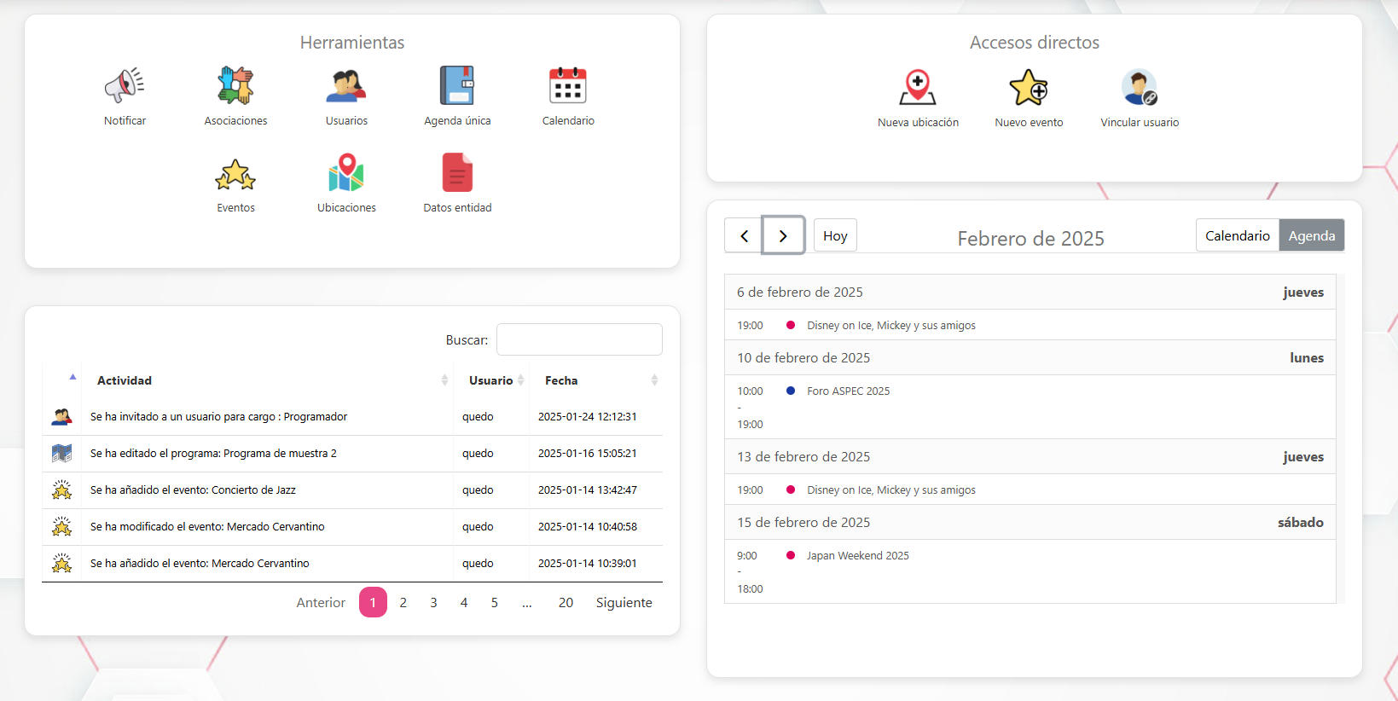Switch to the Calendario view
The height and width of the screenshot is (701, 1398).
point(1237,235)
